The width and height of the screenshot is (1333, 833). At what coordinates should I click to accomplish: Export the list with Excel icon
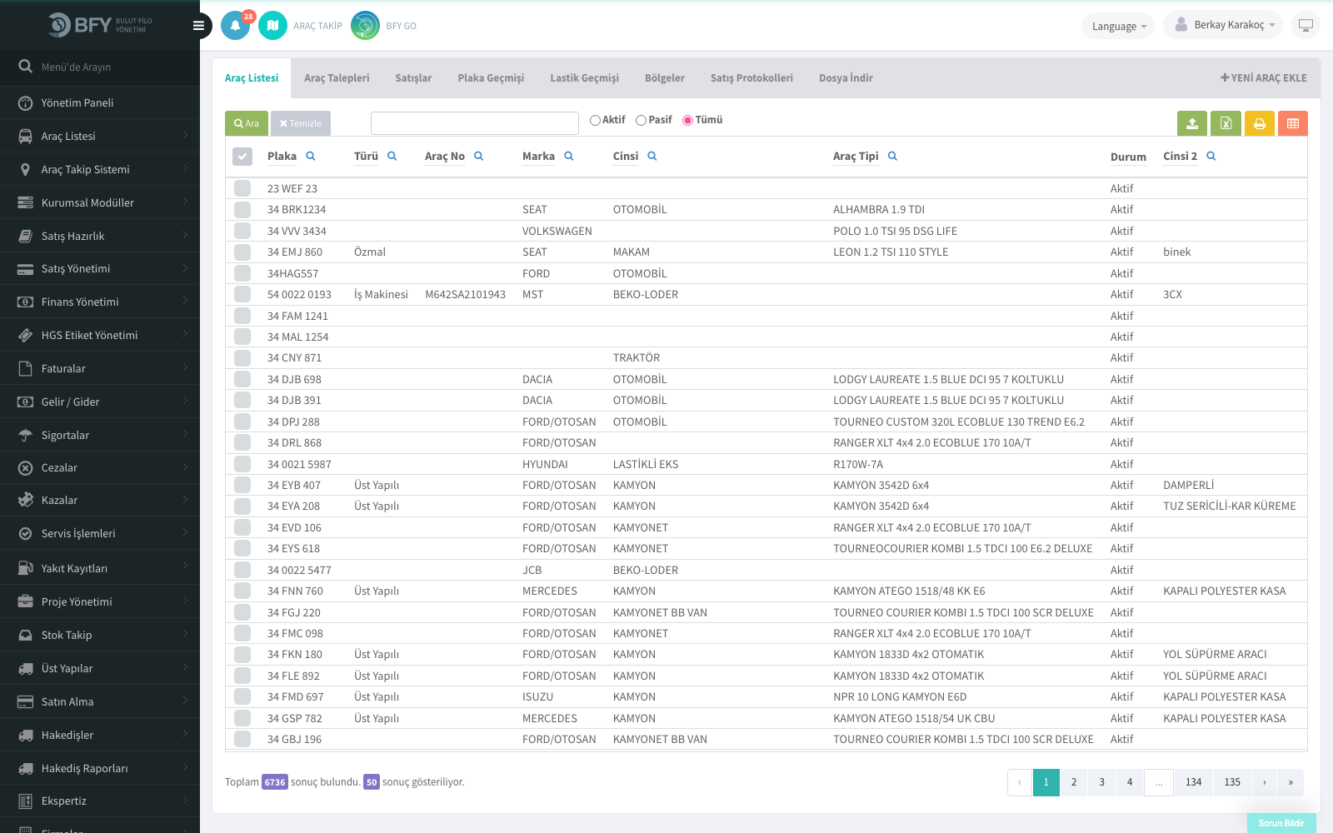coord(1226,123)
